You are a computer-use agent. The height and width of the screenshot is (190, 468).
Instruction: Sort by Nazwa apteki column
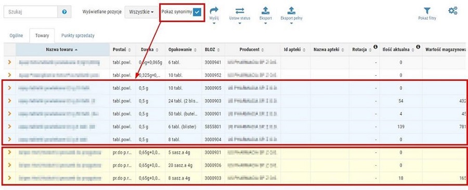click(330, 50)
